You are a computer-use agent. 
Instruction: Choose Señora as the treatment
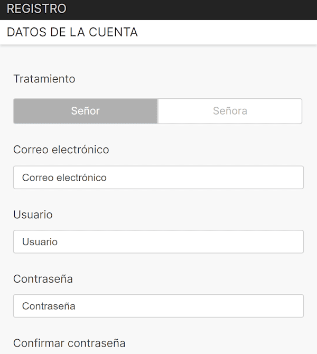point(230,111)
